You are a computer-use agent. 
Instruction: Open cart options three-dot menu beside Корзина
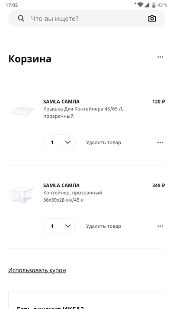click(160, 57)
